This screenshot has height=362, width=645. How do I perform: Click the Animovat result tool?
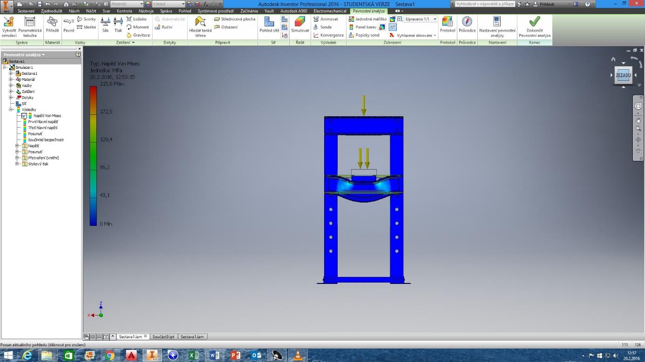[326, 19]
